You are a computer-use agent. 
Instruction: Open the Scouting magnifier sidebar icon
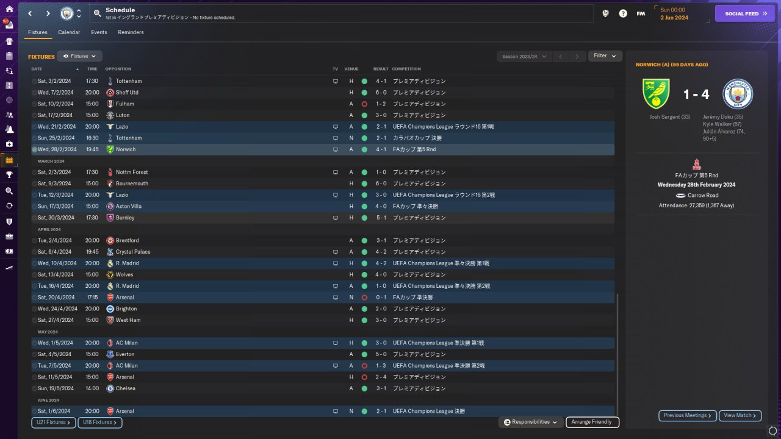(9, 191)
